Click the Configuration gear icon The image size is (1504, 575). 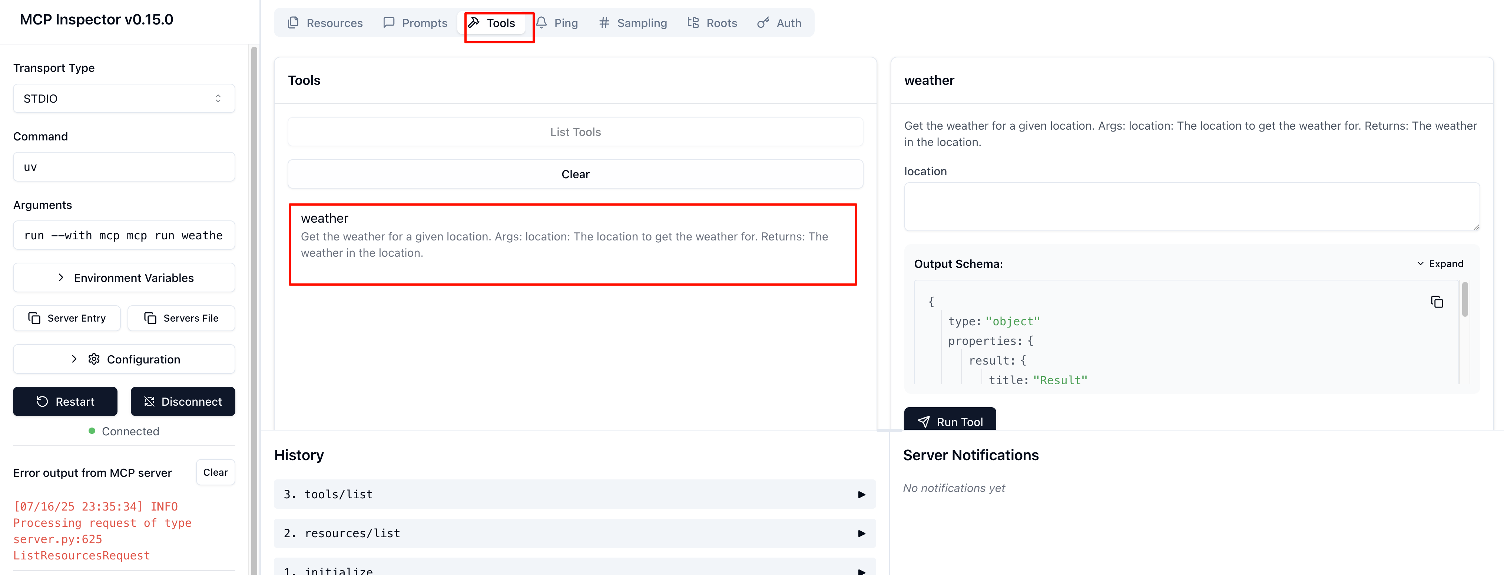tap(94, 359)
